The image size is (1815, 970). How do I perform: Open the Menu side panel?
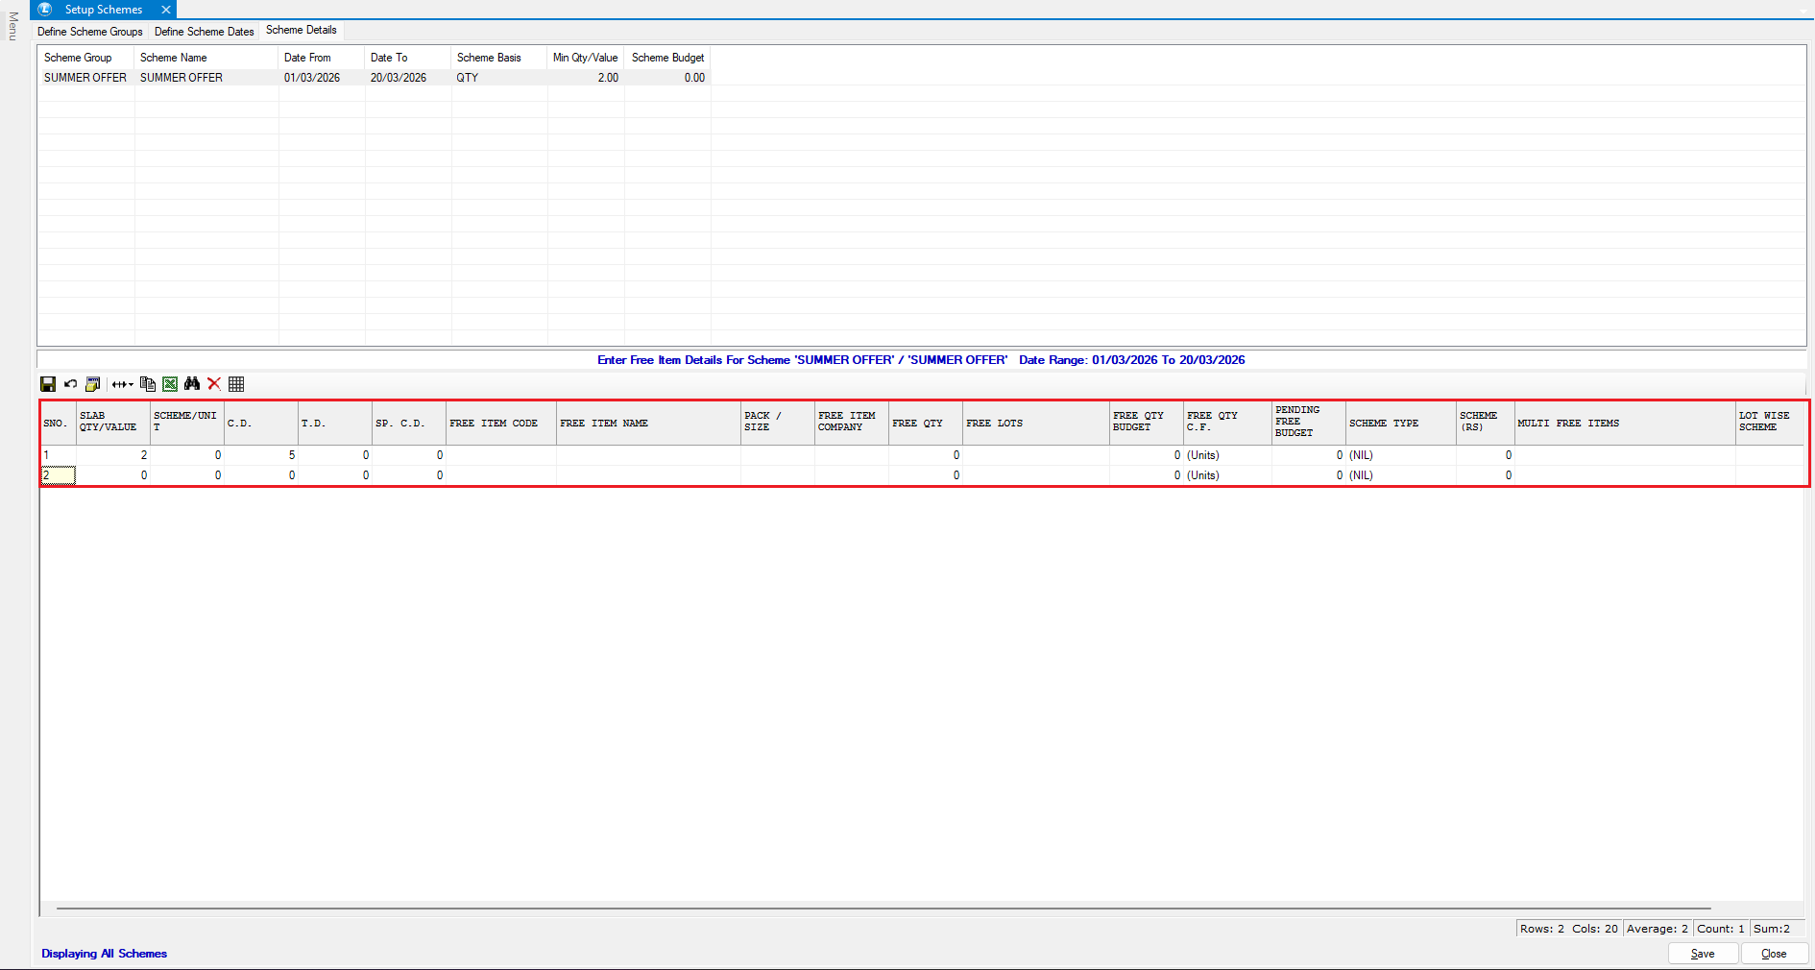[13, 27]
